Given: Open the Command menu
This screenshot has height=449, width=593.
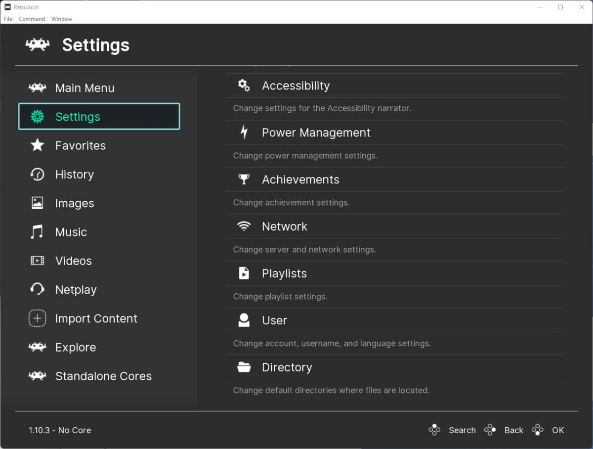Looking at the screenshot, I should tap(32, 19).
